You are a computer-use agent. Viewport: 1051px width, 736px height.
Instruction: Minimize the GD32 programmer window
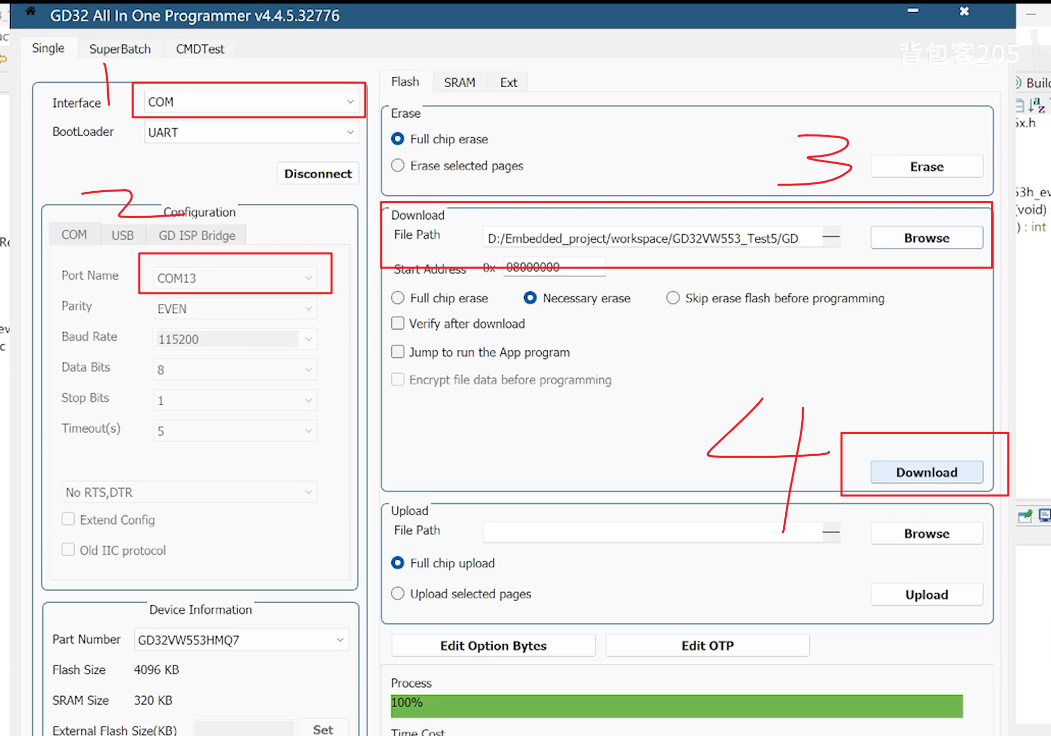(913, 11)
